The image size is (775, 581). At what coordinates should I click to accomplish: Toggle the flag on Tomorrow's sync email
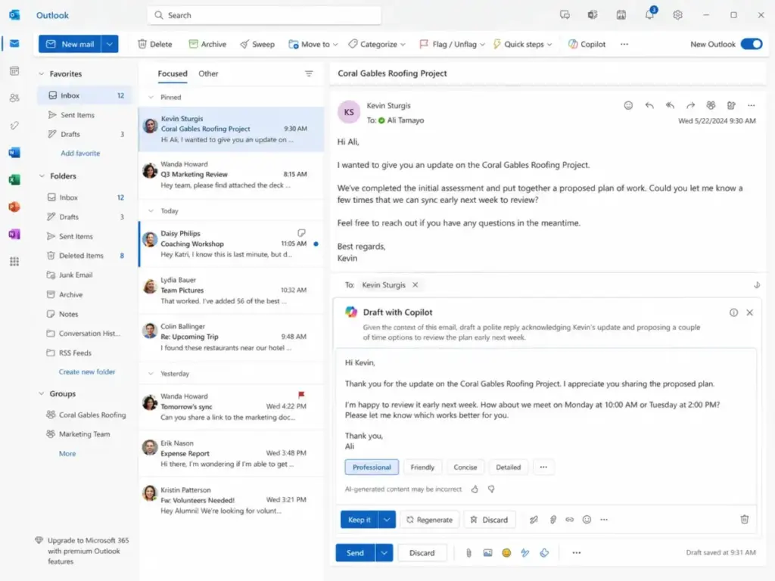coord(301,395)
